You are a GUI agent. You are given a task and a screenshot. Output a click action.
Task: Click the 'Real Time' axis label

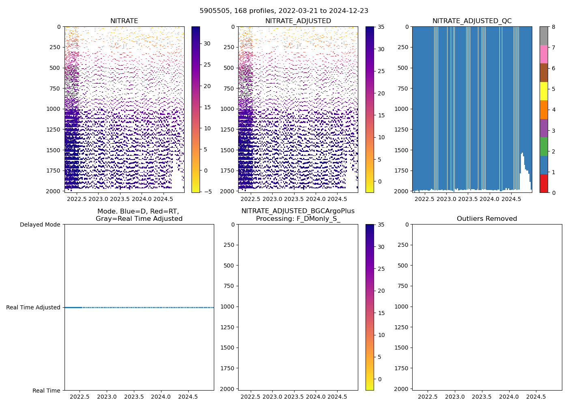click(46, 391)
